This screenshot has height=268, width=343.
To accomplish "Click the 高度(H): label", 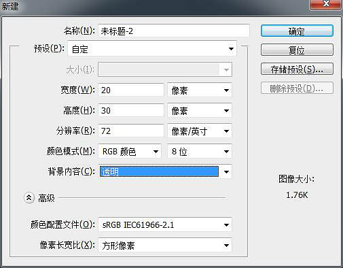I will [x=79, y=110].
